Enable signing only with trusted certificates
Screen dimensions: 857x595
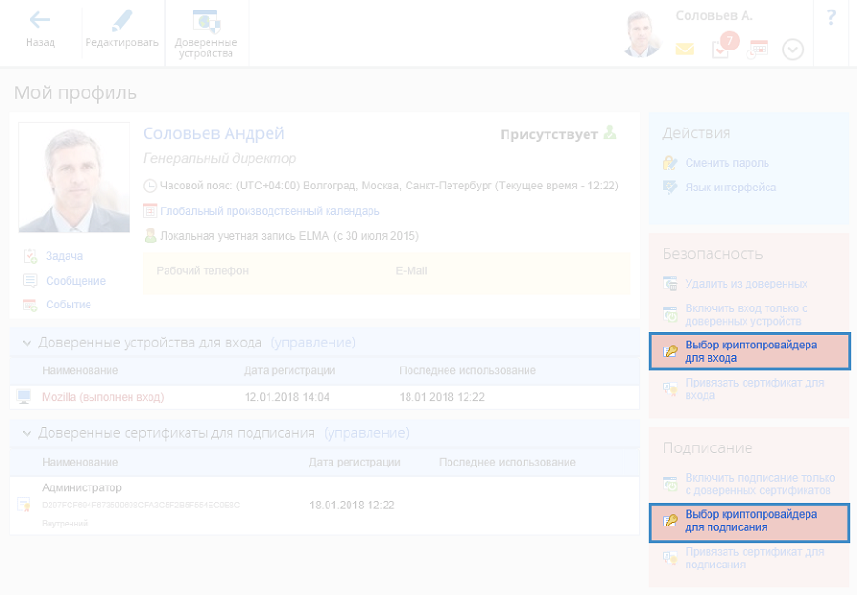click(x=759, y=484)
